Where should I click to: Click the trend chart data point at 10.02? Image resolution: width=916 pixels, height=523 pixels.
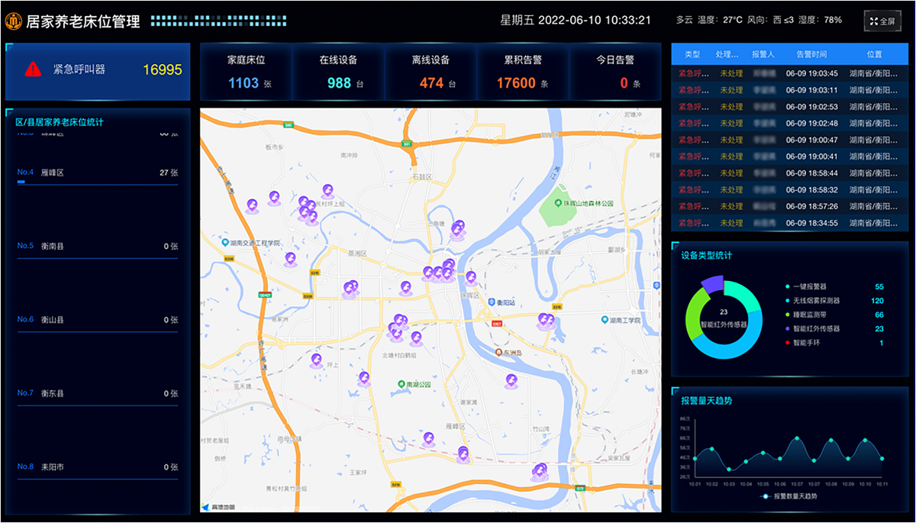[711, 449]
